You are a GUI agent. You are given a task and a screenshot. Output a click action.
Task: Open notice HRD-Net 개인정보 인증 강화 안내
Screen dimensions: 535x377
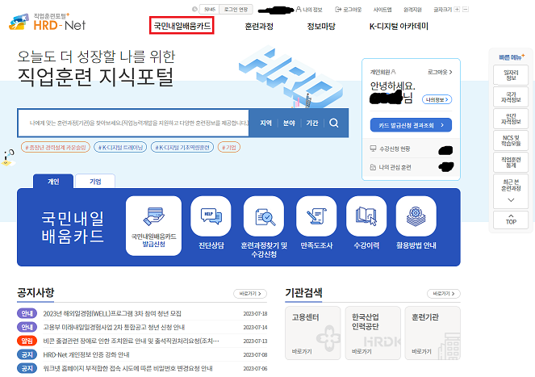86,355
